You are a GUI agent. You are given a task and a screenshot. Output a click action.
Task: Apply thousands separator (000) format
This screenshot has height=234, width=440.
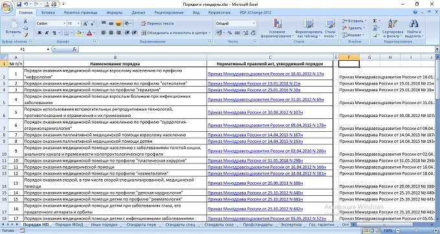237,33
